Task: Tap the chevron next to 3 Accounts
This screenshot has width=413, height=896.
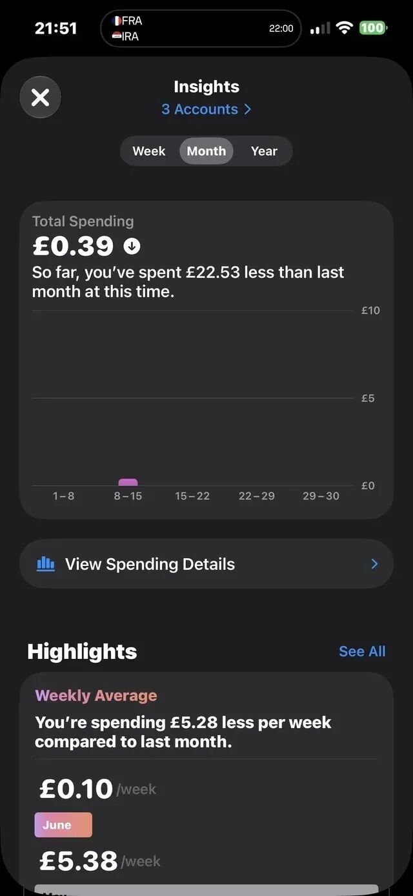Action: pyautogui.click(x=247, y=109)
